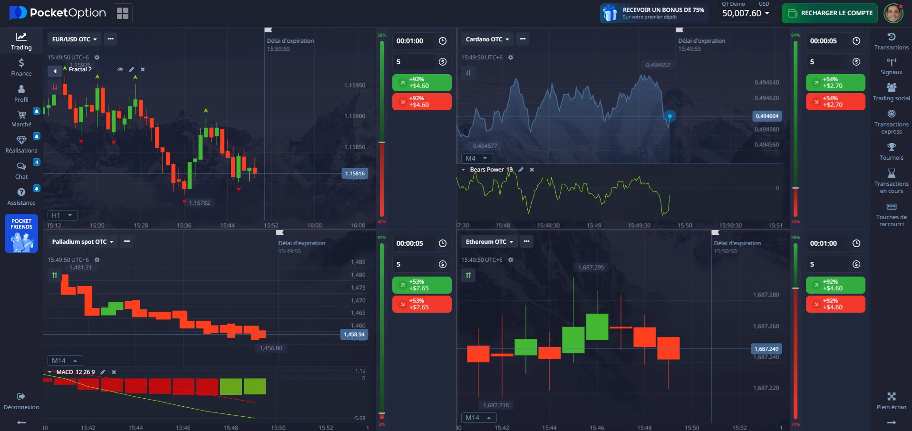
Task: Click RECHARGER LE COMPTE button
Action: 830,13
